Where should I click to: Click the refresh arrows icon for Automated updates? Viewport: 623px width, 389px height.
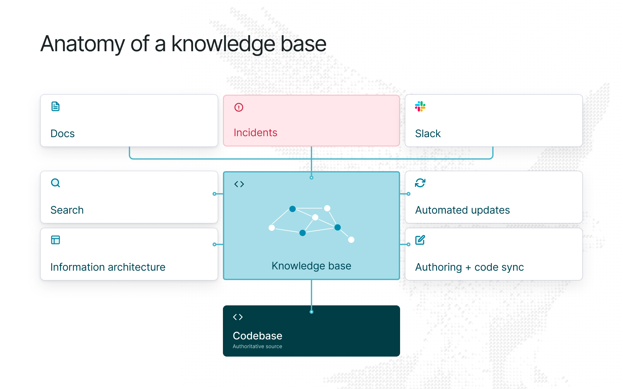click(420, 183)
